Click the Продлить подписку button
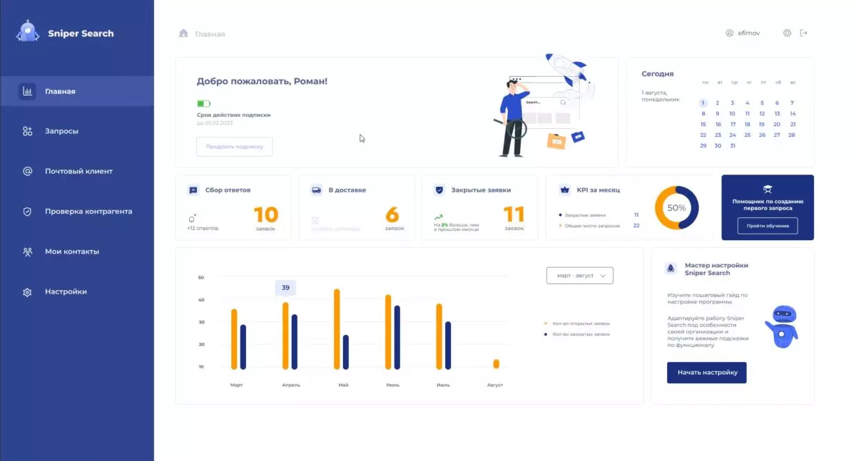 pos(235,147)
